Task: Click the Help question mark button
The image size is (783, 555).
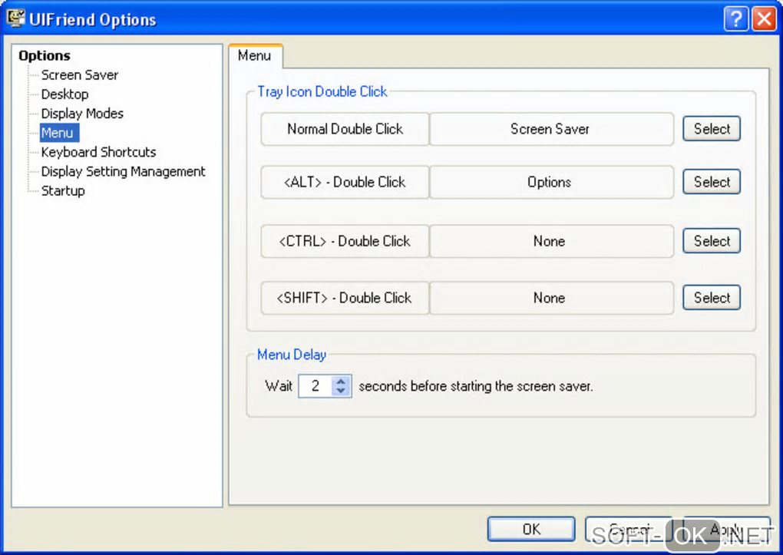Action: pyautogui.click(x=736, y=19)
